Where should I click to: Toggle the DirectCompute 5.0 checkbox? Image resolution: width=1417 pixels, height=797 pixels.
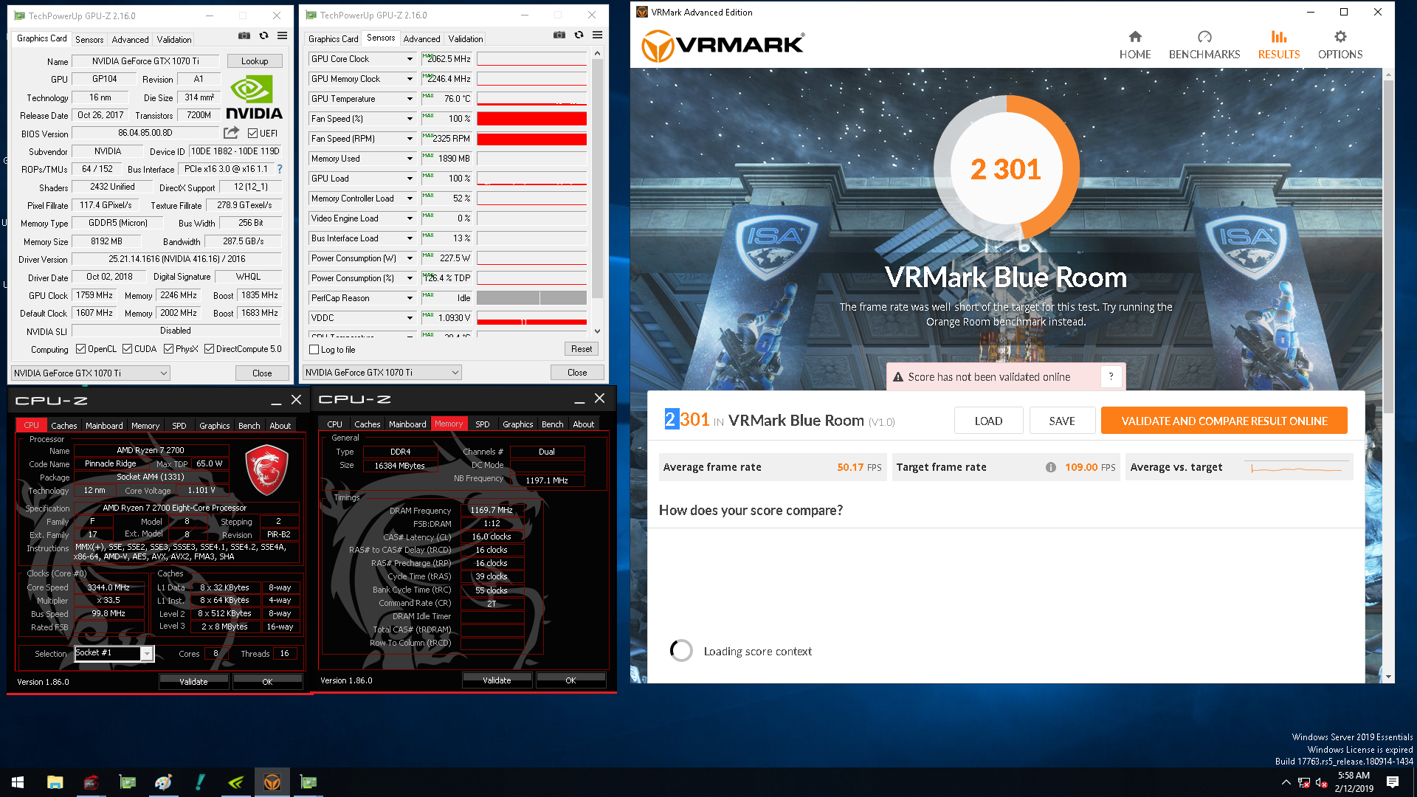[x=210, y=349]
